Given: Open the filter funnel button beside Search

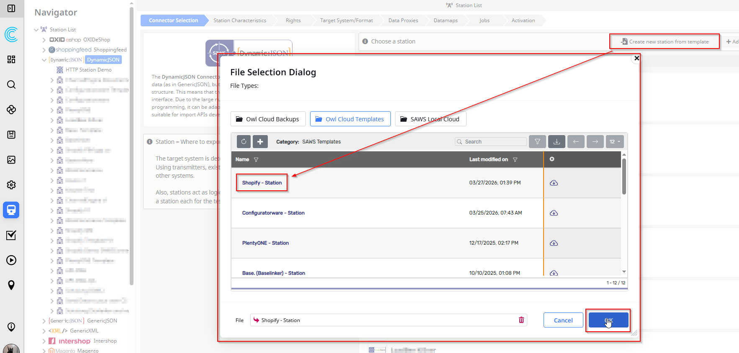Looking at the screenshot, I should (x=537, y=142).
